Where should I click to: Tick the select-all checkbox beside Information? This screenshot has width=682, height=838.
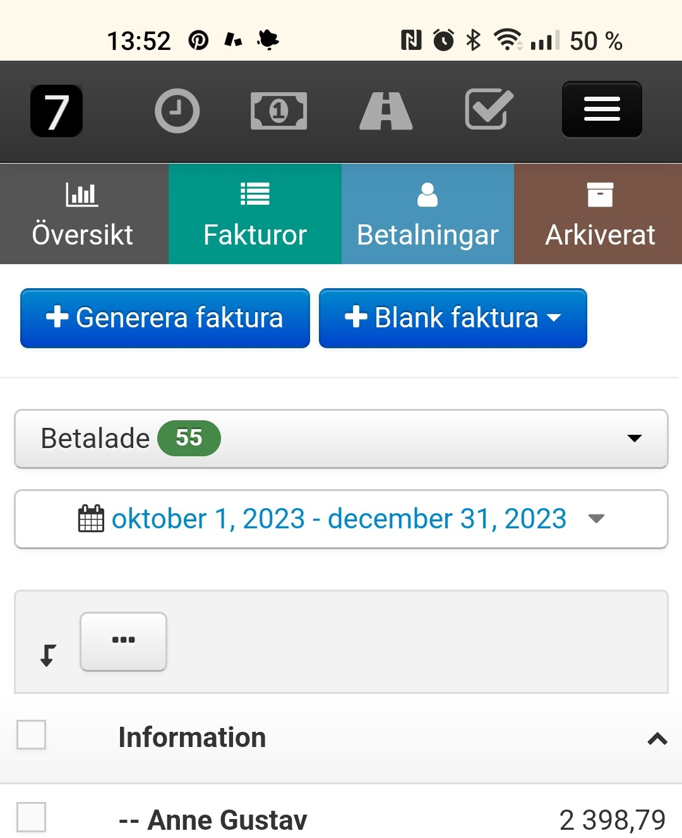pos(32,735)
